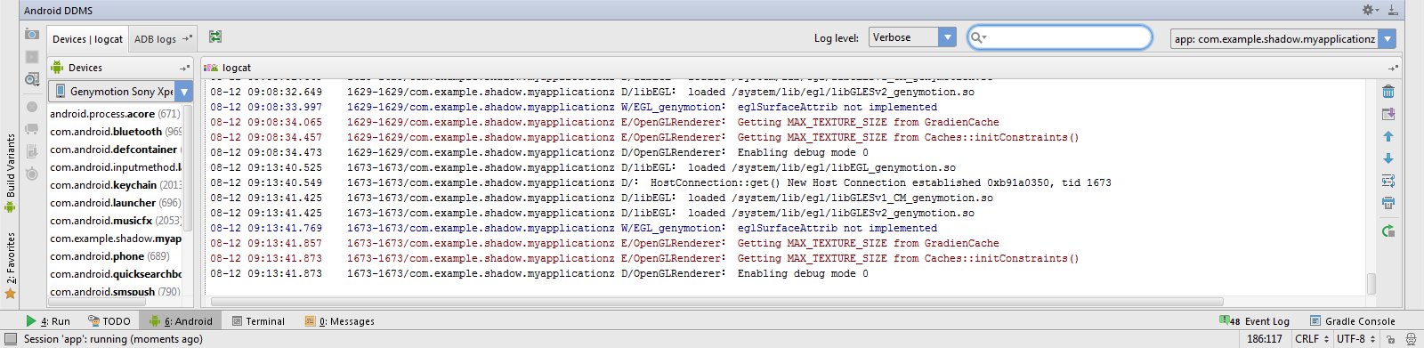Open the 6: Android tool window tab
Viewport: 1424px width, 348px height.
coord(181,321)
